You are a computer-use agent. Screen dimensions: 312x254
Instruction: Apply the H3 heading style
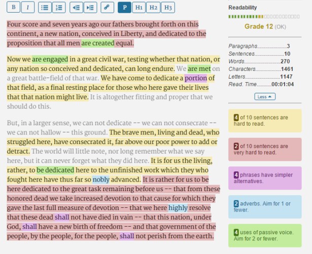coord(169,8)
